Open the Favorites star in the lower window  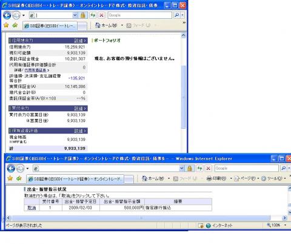click(10, 178)
